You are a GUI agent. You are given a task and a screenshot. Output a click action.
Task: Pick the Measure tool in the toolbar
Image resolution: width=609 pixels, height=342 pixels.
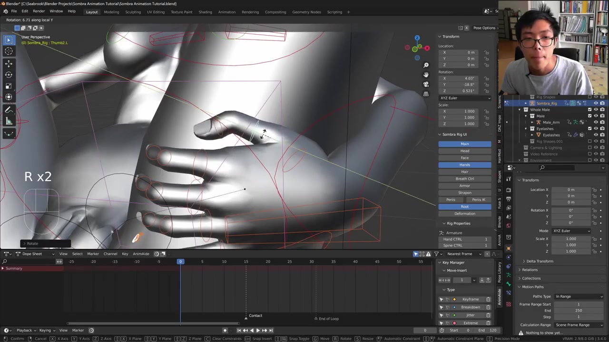(9, 122)
